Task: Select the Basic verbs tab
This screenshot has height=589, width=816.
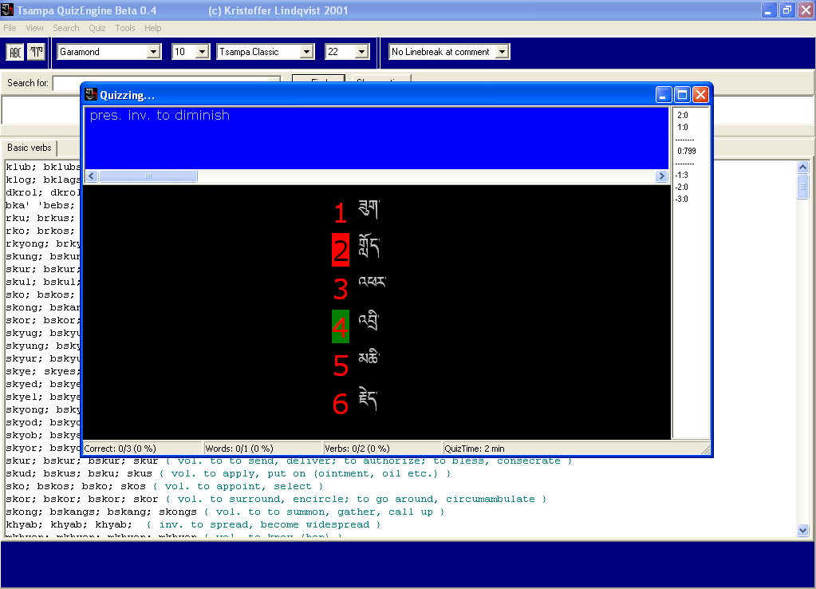Action: (30, 148)
